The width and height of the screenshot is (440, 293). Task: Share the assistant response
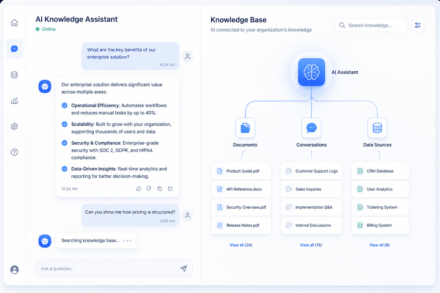point(170,188)
